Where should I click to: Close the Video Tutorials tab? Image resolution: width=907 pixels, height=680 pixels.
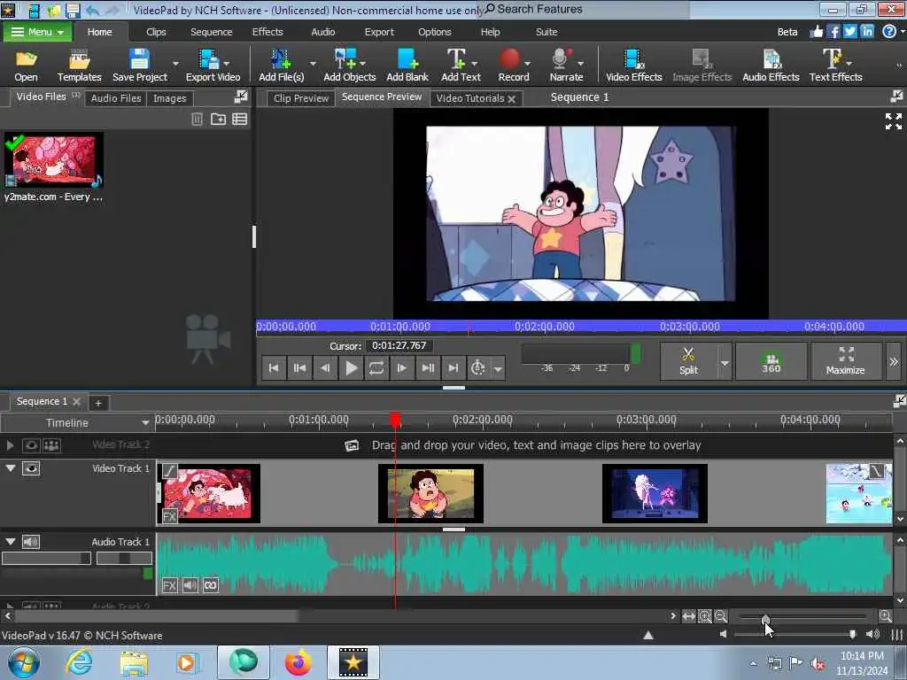click(x=511, y=99)
